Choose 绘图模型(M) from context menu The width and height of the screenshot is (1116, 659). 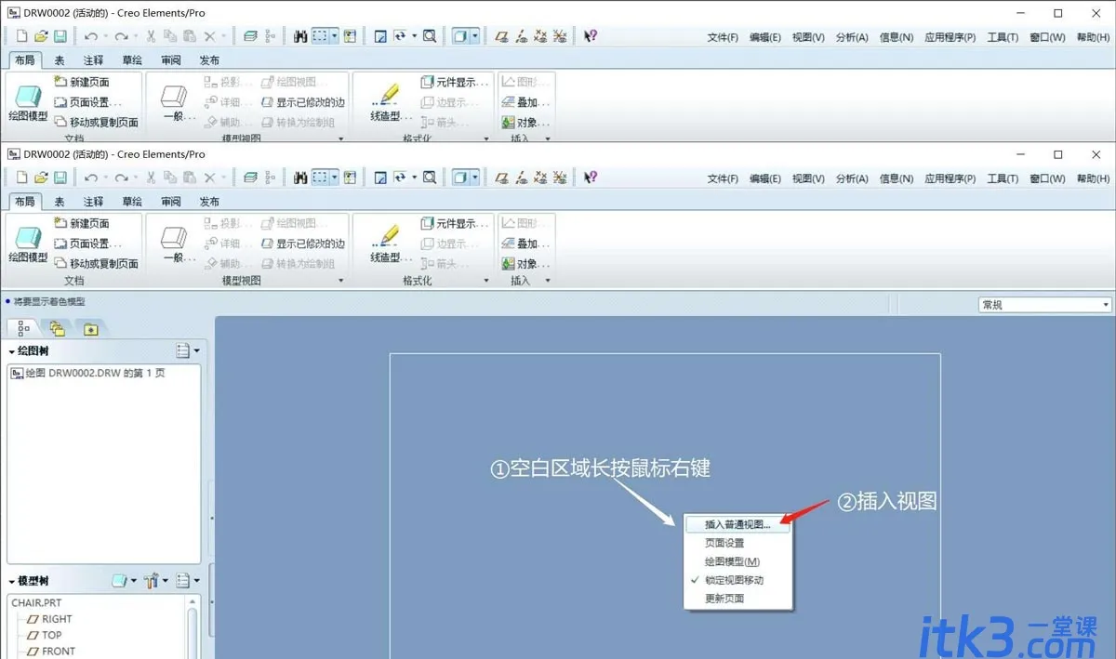click(x=732, y=561)
